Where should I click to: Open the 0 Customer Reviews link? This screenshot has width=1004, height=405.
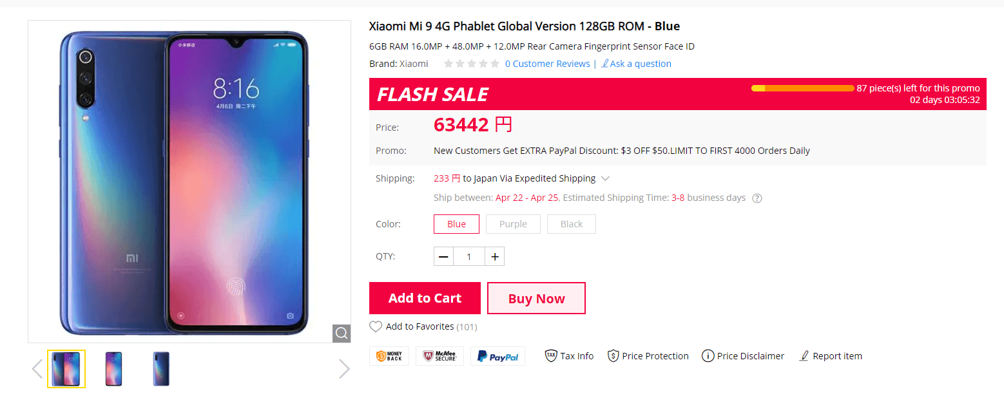(x=547, y=64)
